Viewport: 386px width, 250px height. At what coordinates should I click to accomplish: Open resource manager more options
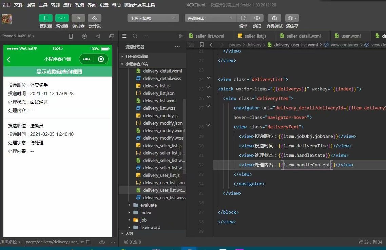[177, 47]
